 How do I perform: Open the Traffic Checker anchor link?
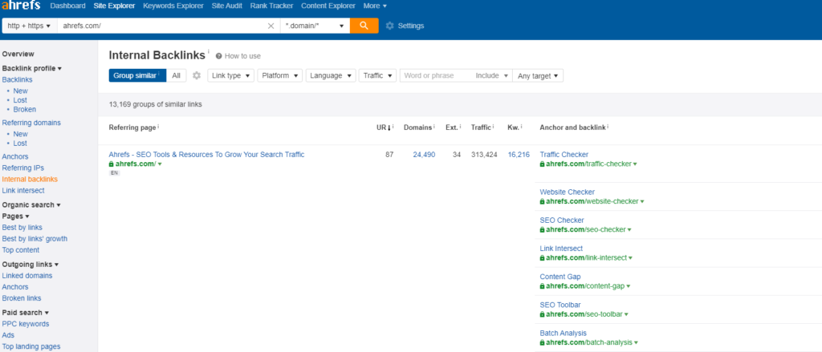click(x=564, y=155)
